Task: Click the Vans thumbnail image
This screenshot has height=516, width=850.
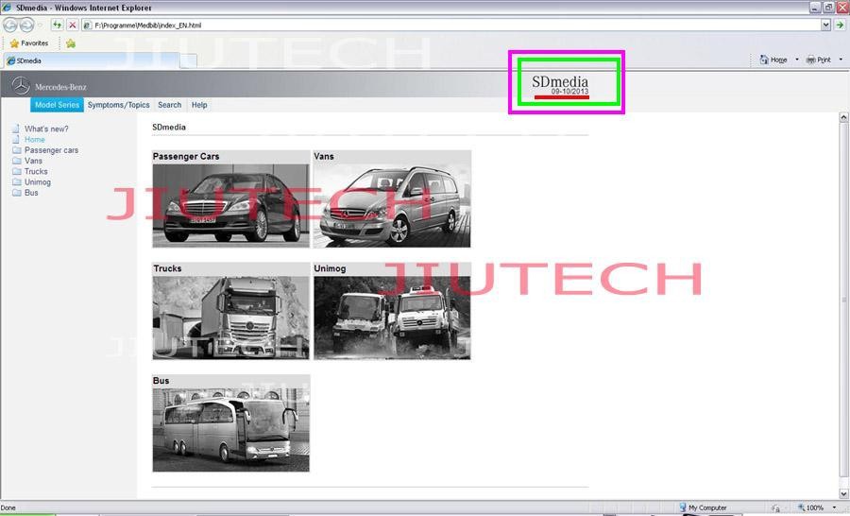Action: pos(392,206)
